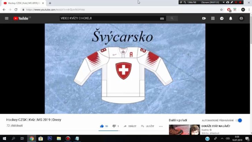Screen dimensions: 252x142
Task: Click the SDÍLET share button
Action: click(130, 126)
